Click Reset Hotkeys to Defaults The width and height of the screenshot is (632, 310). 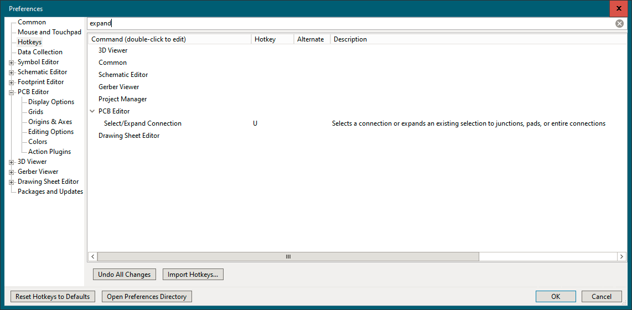[53, 297]
